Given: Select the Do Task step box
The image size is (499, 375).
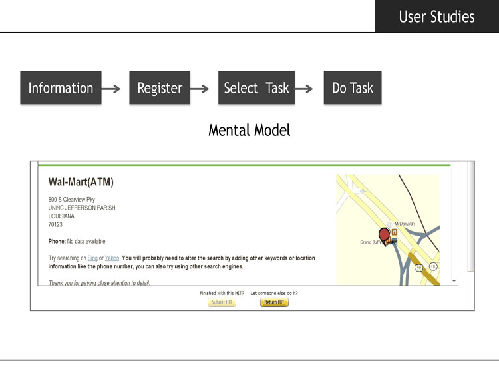Looking at the screenshot, I should 353,88.
